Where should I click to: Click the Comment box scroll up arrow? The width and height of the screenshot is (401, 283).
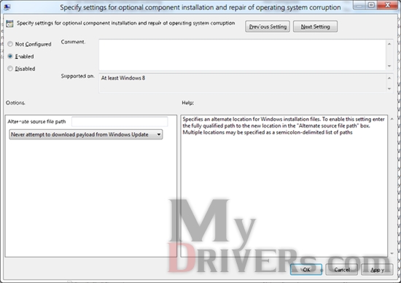point(389,44)
